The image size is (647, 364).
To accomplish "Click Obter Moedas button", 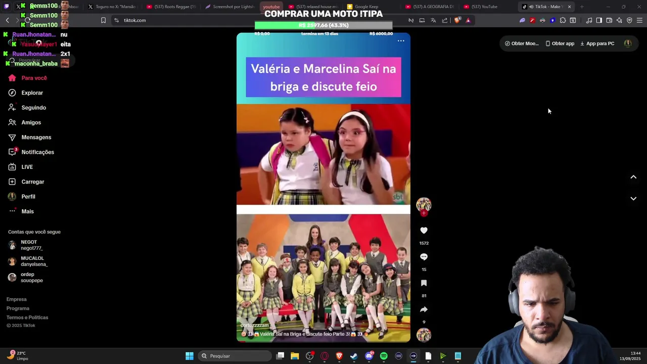I will coord(522,43).
